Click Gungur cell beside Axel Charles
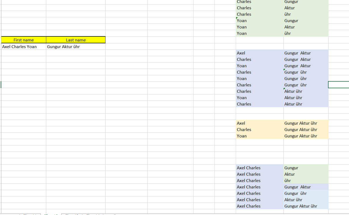 [x=306, y=168]
